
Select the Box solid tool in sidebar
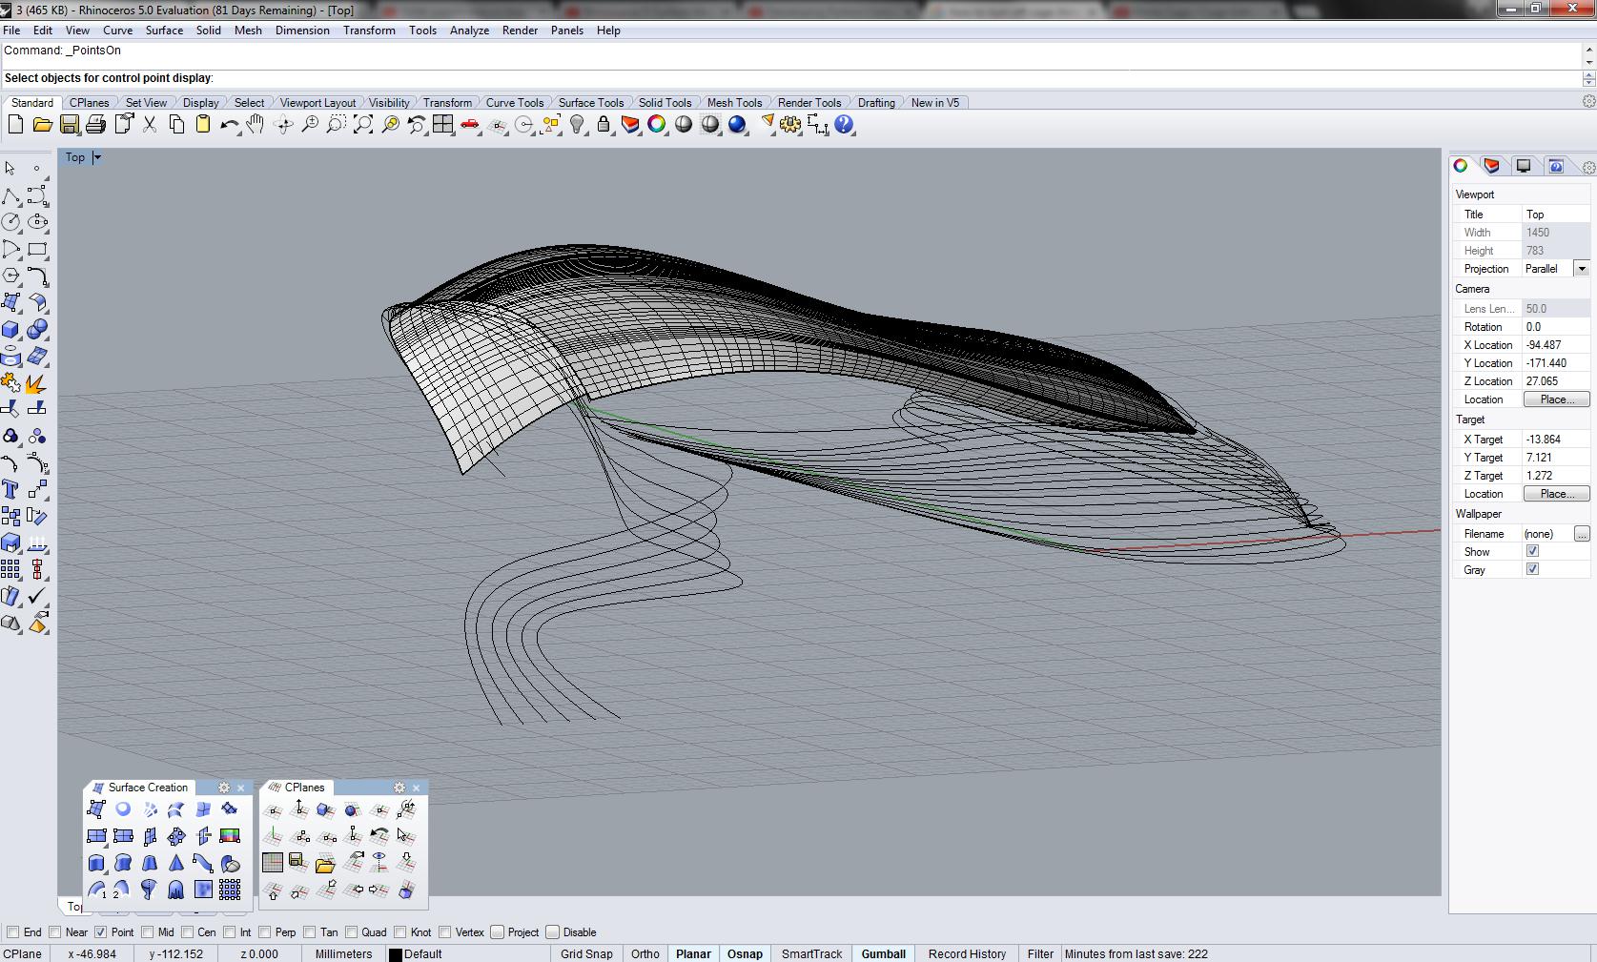[x=10, y=330]
